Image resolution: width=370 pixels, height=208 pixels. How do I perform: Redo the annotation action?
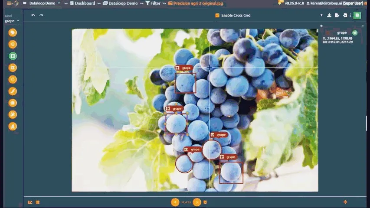click(x=41, y=15)
